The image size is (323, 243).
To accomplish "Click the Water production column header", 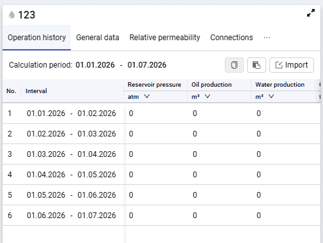I will (x=280, y=85).
